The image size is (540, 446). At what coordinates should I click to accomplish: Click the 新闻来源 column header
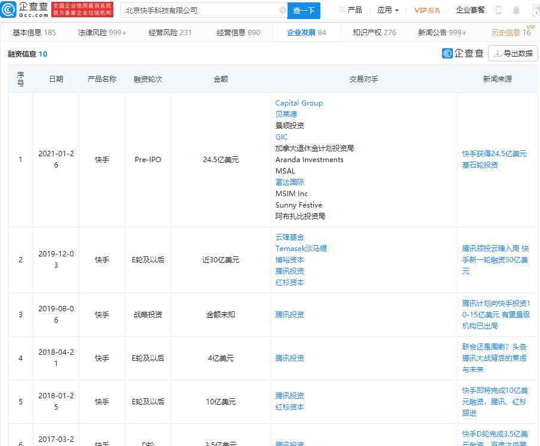(497, 79)
